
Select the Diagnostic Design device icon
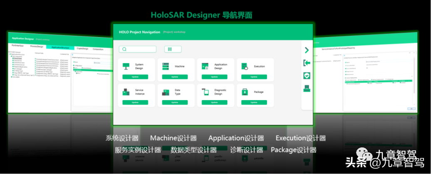[205, 91]
